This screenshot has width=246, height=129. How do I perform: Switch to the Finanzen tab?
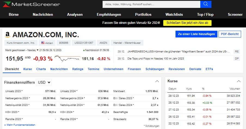[x=134, y=69]
